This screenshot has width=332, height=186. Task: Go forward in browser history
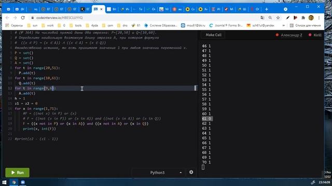[15, 18]
